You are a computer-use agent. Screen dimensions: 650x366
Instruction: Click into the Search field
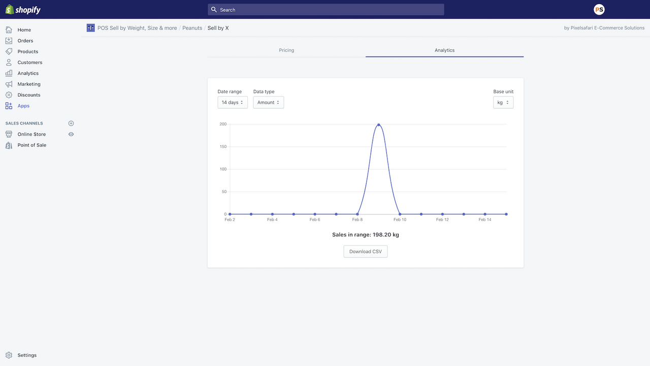tap(326, 10)
